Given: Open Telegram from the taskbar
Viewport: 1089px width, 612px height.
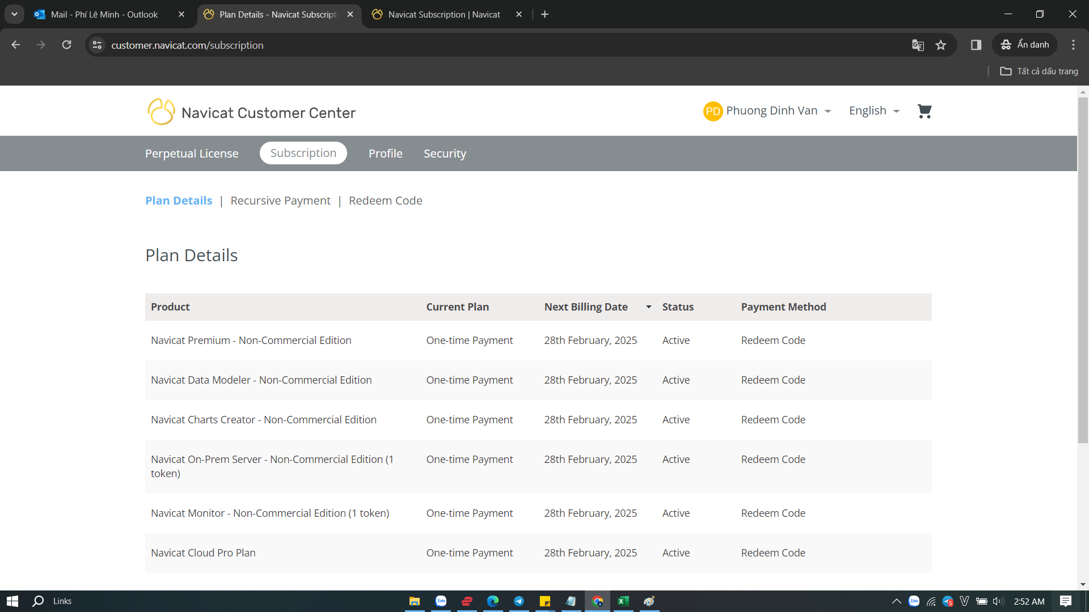Looking at the screenshot, I should point(519,601).
